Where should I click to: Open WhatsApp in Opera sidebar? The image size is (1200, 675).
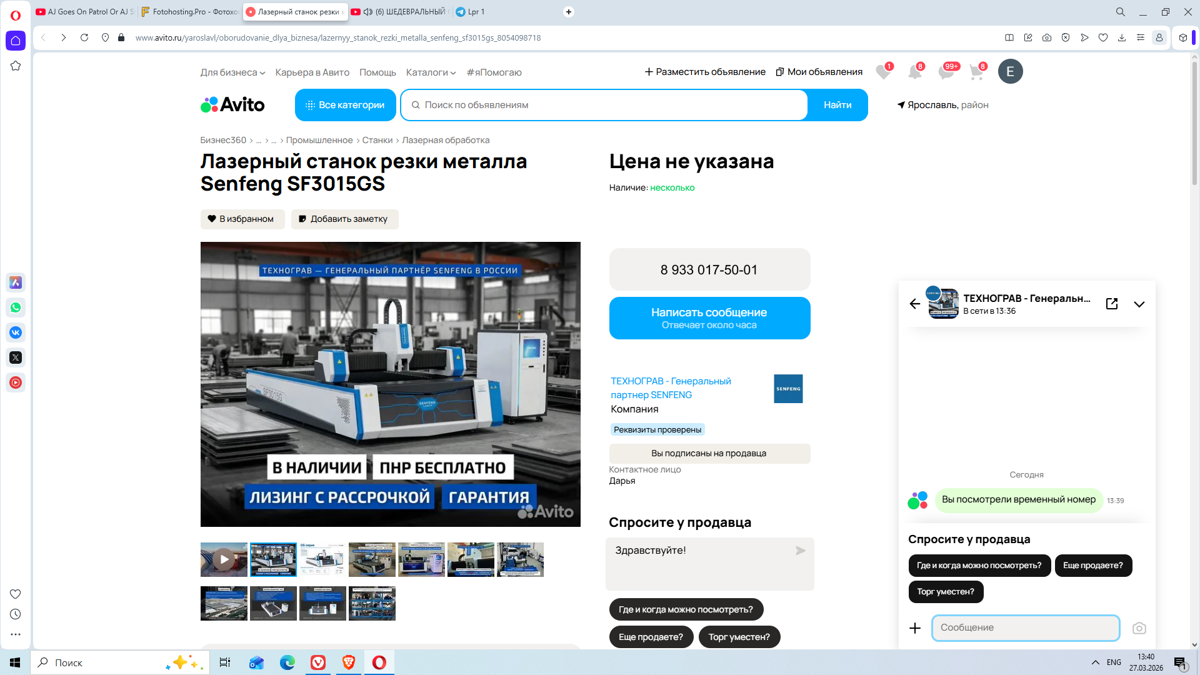pos(16,307)
